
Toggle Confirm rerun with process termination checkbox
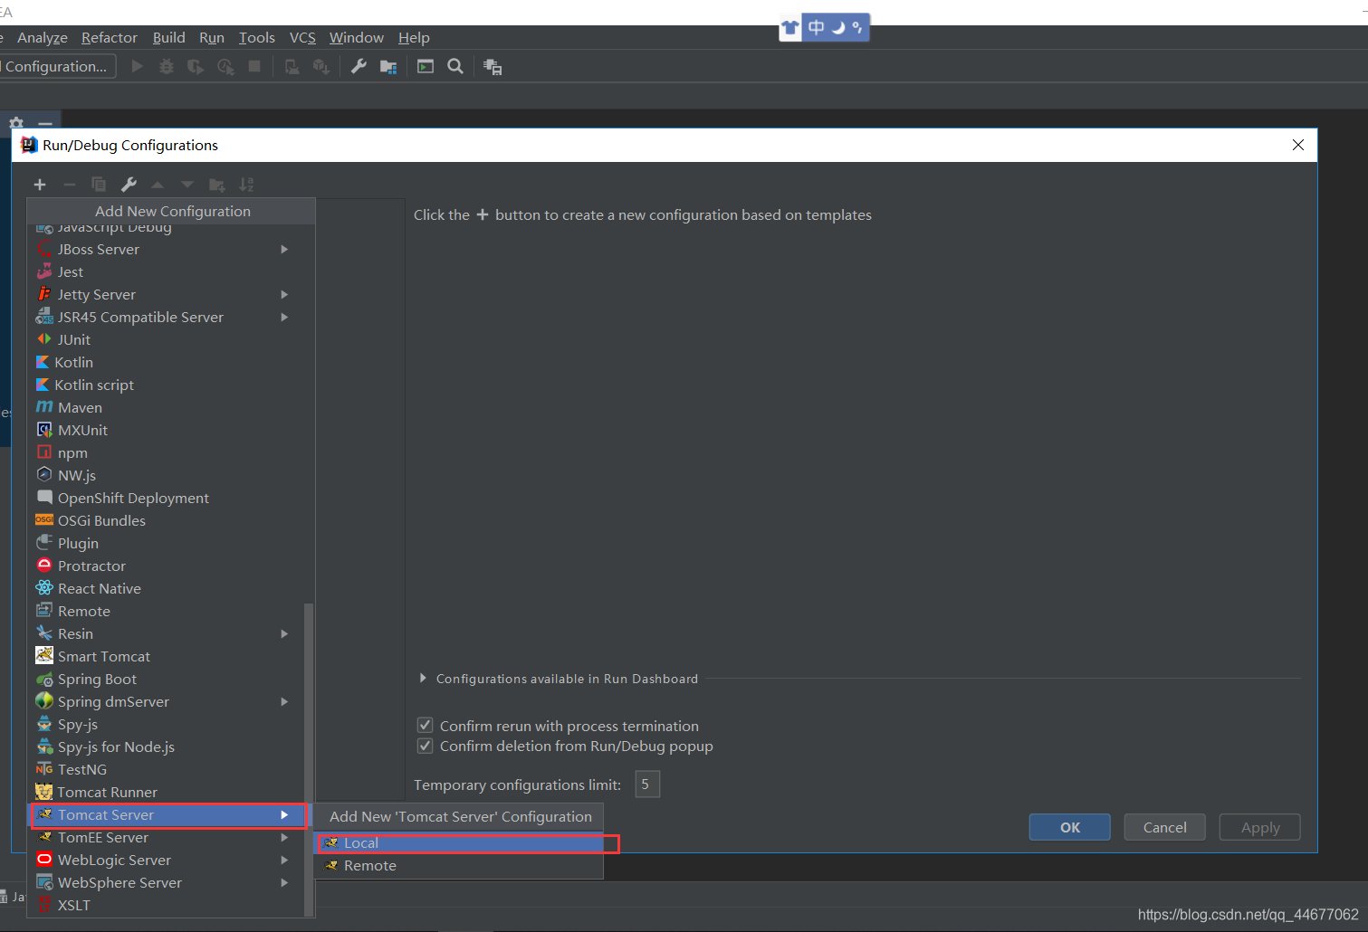pos(425,725)
